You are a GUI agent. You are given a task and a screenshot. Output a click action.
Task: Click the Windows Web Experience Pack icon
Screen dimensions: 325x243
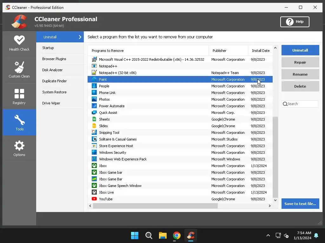click(x=94, y=159)
